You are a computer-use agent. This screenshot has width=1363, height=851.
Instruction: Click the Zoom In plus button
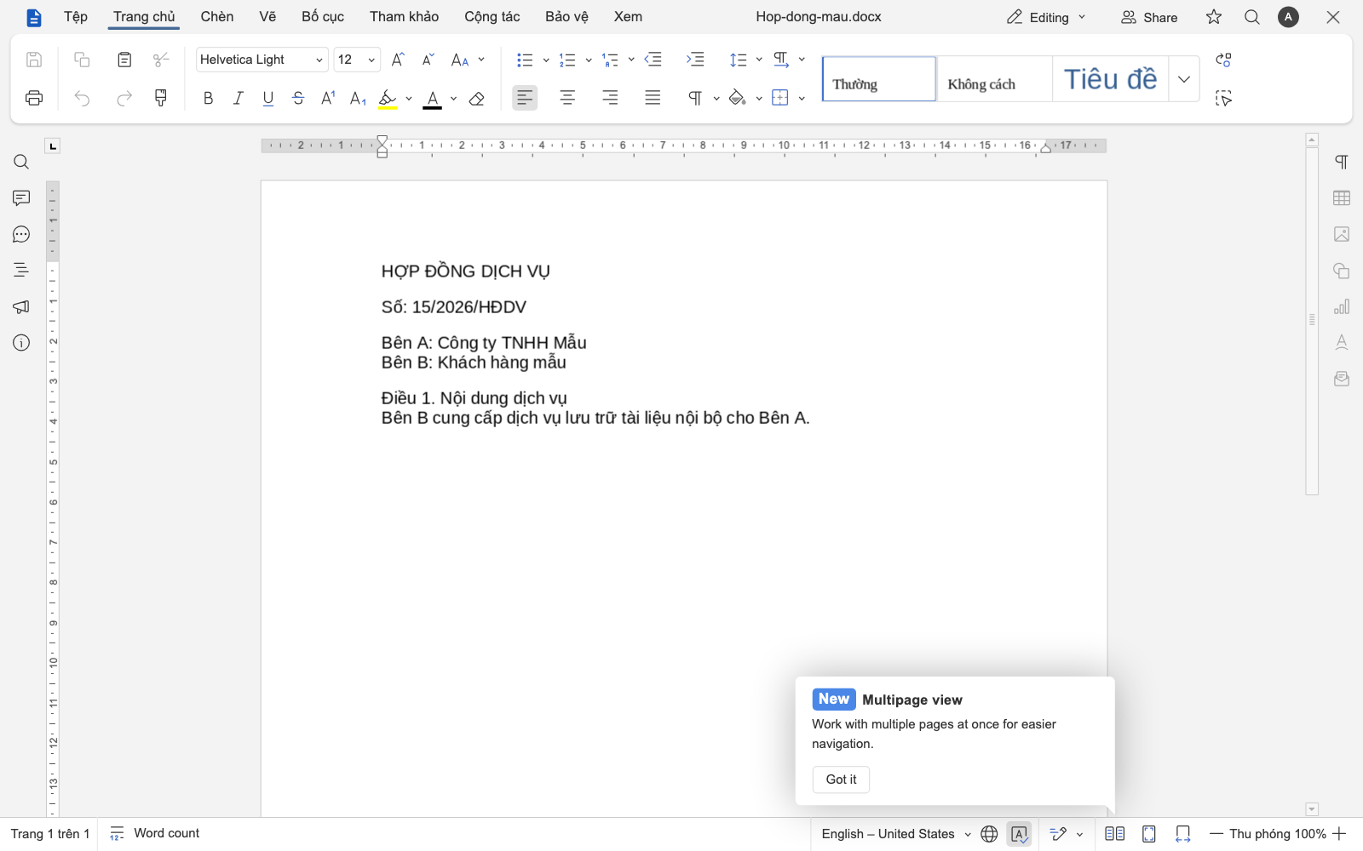tap(1339, 834)
